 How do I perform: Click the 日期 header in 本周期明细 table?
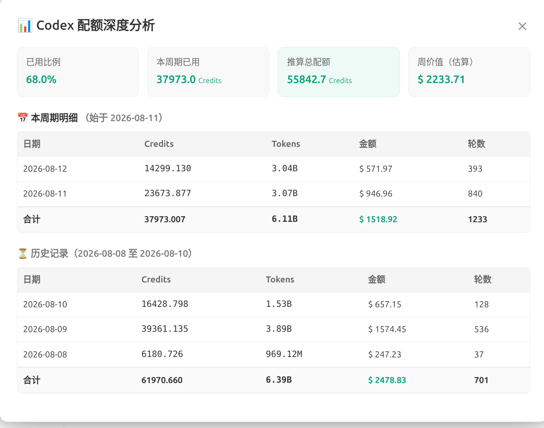pos(32,144)
